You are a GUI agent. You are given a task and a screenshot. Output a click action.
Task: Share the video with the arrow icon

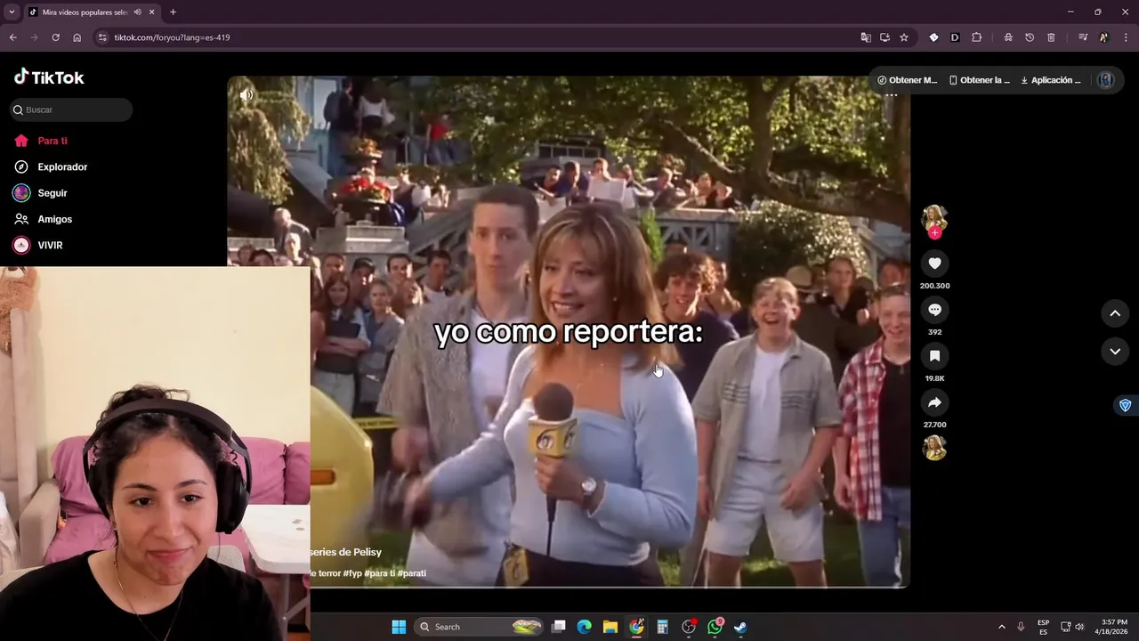point(934,402)
